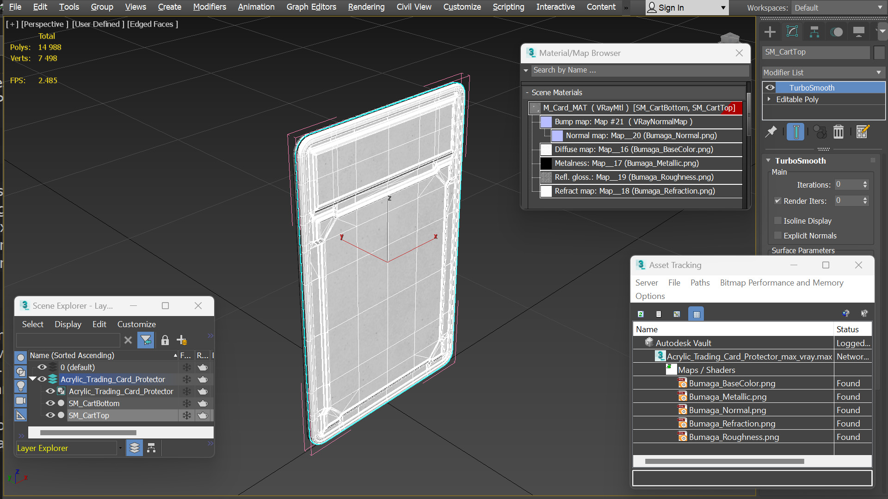Click the Sign In button

coord(687,8)
